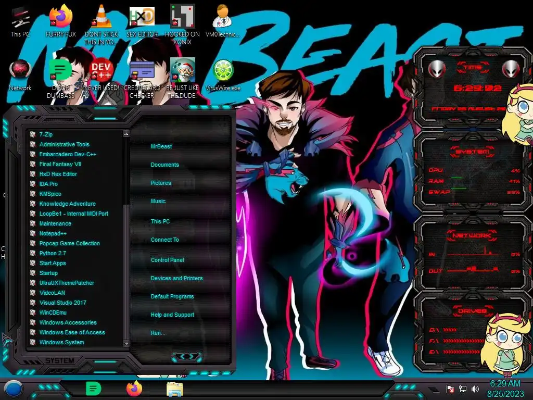Expand the LoopBe1 Internal MIDI Port folder
The width and height of the screenshot is (533, 400).
pyautogui.click(x=74, y=214)
